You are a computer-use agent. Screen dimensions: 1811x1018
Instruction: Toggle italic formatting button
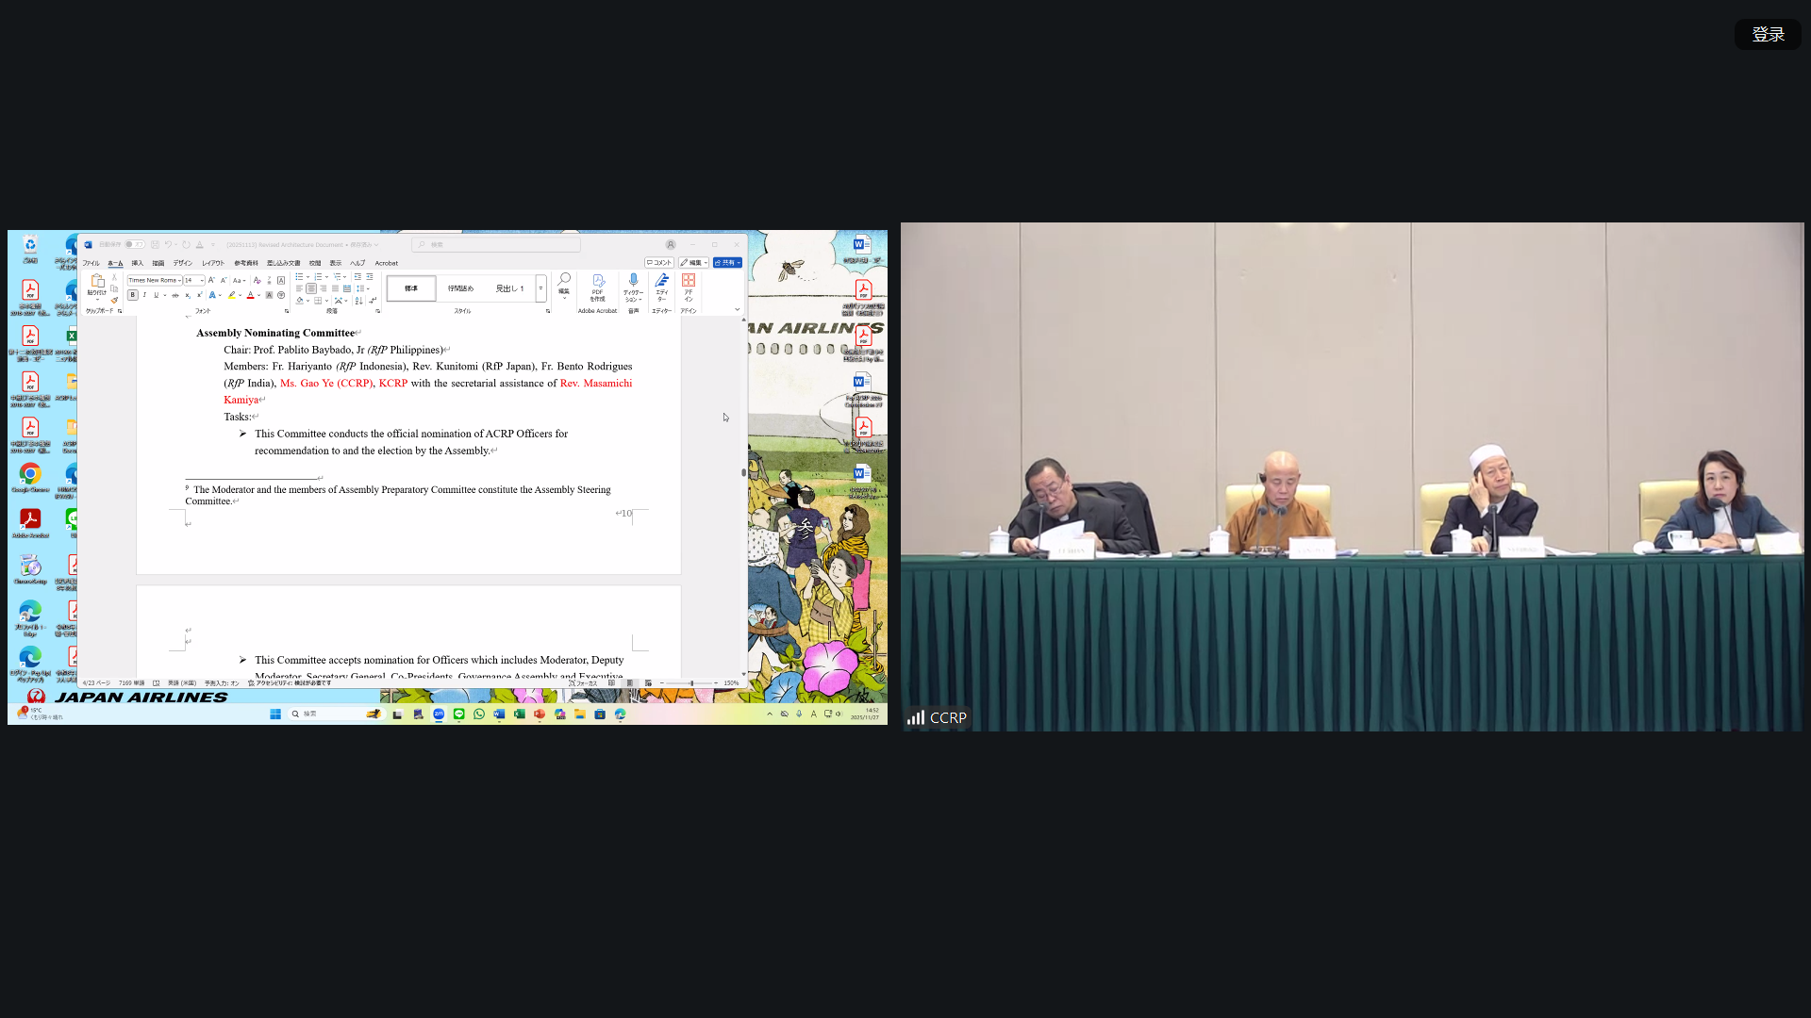coord(144,295)
